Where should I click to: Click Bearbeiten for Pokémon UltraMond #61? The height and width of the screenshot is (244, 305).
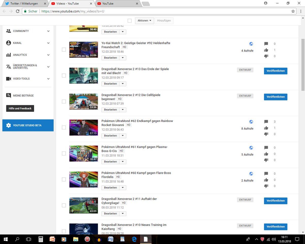111,162
